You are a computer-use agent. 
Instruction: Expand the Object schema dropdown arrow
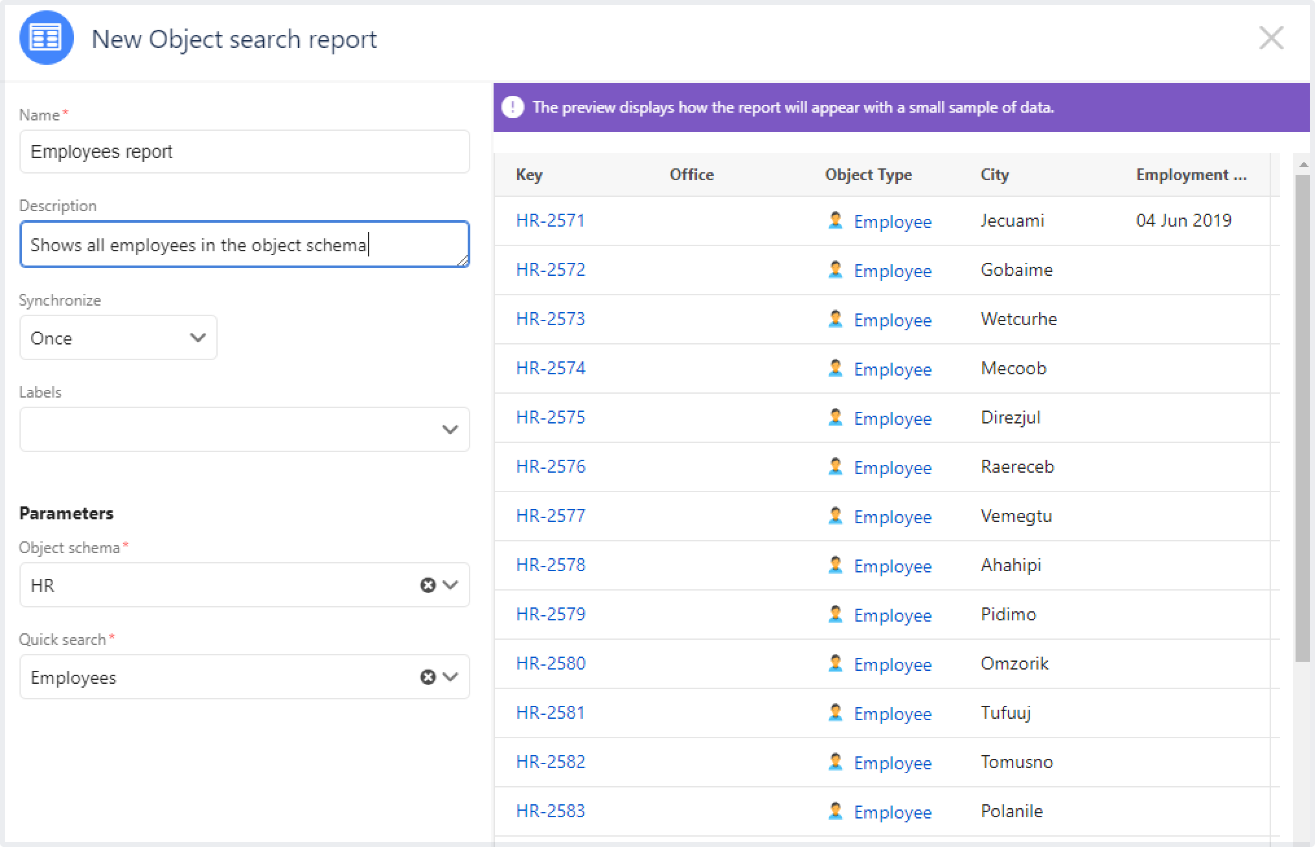450,585
